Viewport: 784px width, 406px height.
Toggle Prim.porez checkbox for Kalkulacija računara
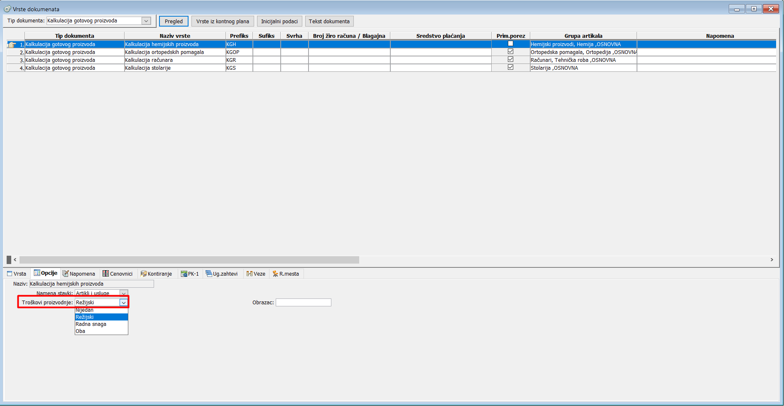click(511, 59)
